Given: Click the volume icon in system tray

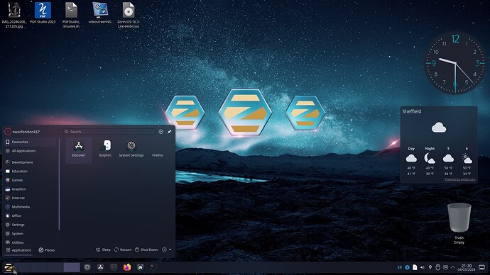Looking at the screenshot, I should [423, 267].
